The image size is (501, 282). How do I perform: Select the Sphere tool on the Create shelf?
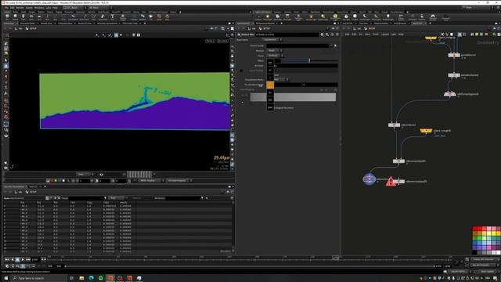pyautogui.click(x=16, y=17)
